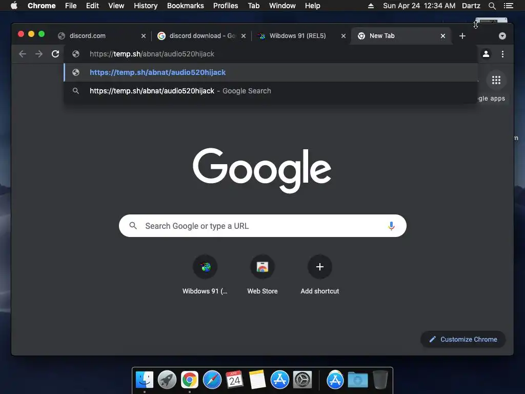Click the magnifier icon in Google search box

pyautogui.click(x=133, y=226)
